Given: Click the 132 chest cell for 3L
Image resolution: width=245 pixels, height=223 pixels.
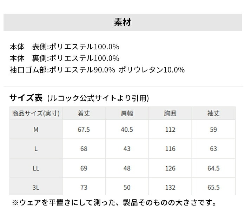Looking at the screenshot, I should pyautogui.click(x=170, y=187).
